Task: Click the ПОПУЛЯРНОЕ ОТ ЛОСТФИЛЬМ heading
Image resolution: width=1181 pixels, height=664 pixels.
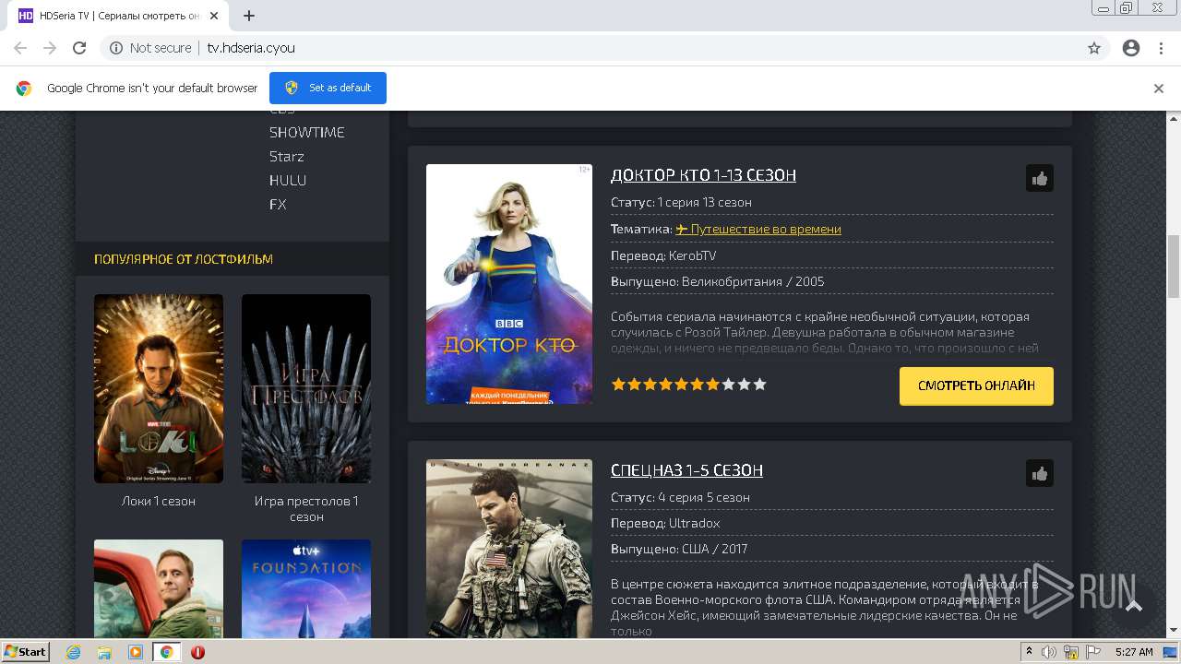Action: tap(184, 259)
